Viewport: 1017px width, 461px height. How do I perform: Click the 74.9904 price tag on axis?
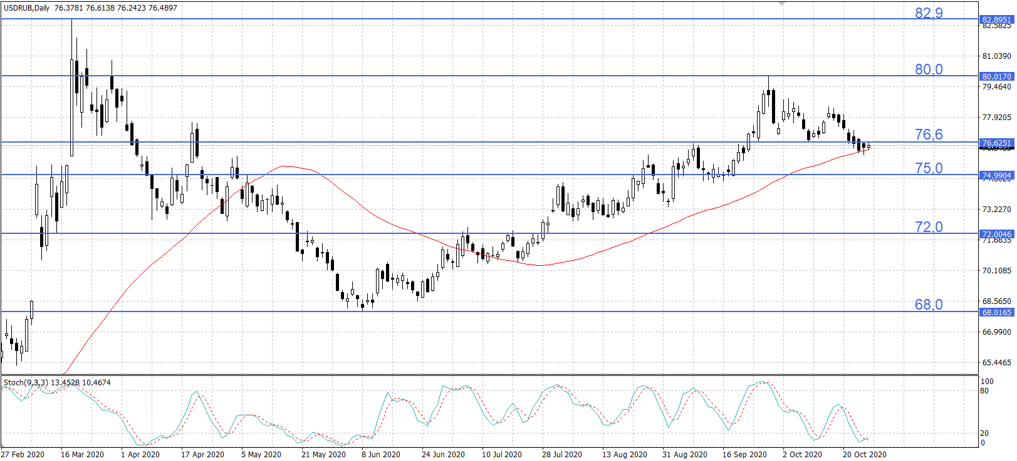coord(996,176)
